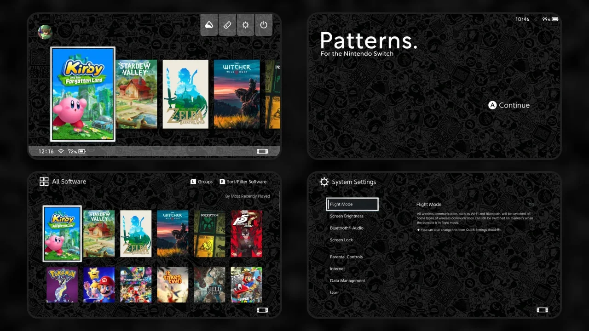Click the battery icon beside 72%
This screenshot has height=331, width=589.
82,151
